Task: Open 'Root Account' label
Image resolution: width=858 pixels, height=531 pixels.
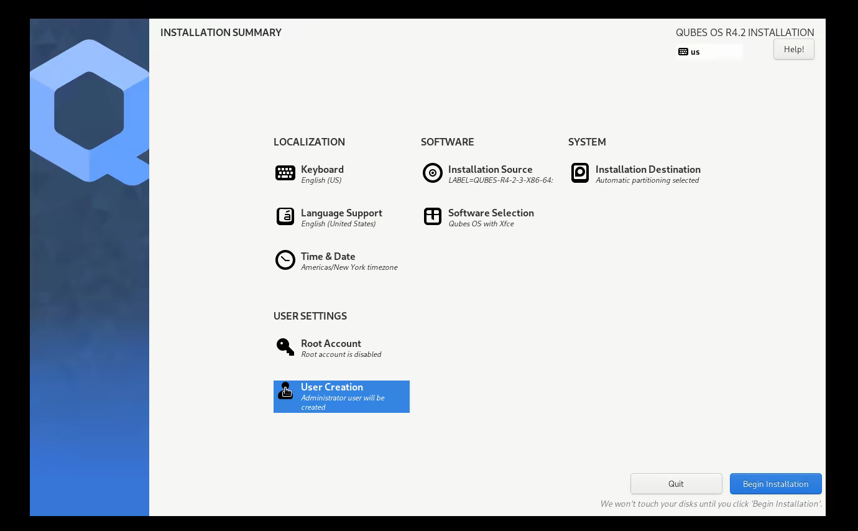Action: pos(331,343)
